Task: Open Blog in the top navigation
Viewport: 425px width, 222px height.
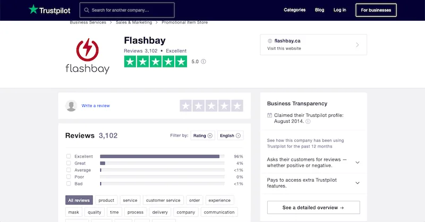Action: [320, 10]
